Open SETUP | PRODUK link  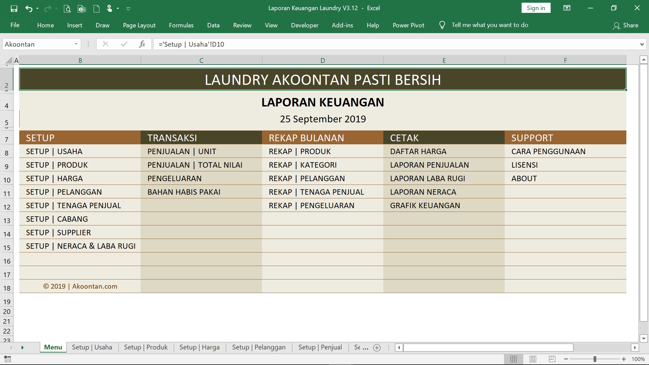(57, 165)
